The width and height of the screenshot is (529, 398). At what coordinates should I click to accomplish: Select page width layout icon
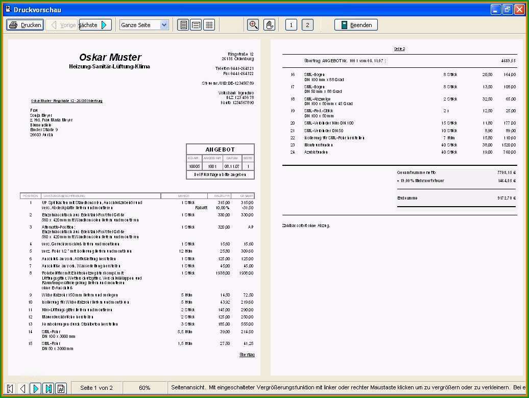196,25
